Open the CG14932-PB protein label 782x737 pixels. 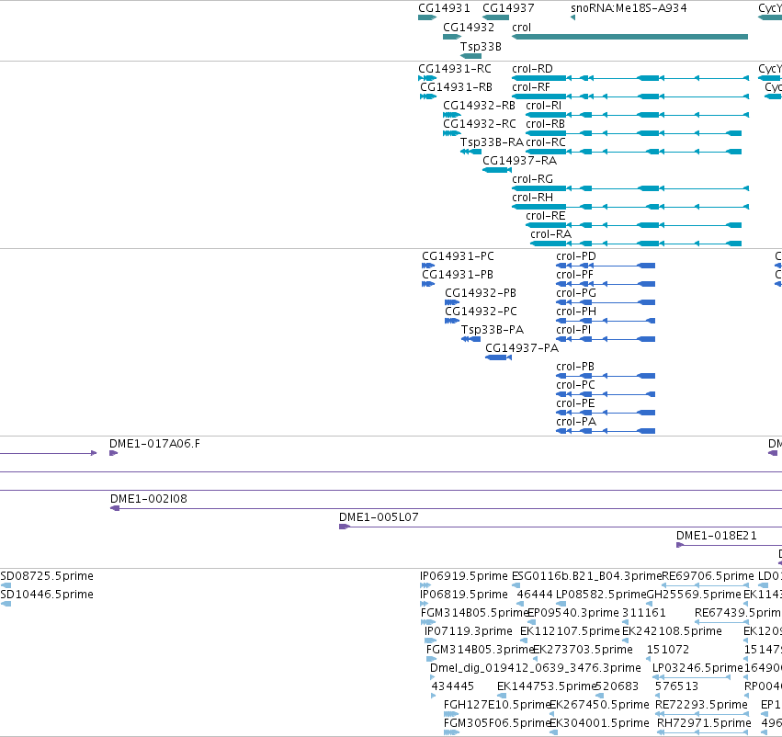[x=481, y=293]
